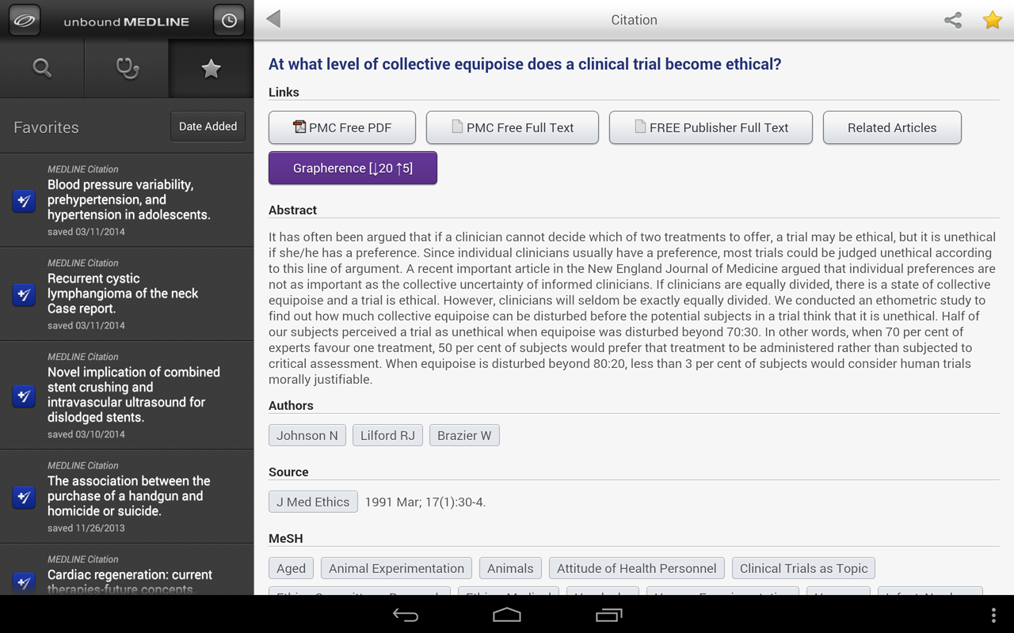Switch to the stethoscope browse tab
The width and height of the screenshot is (1014, 633).
pos(126,68)
